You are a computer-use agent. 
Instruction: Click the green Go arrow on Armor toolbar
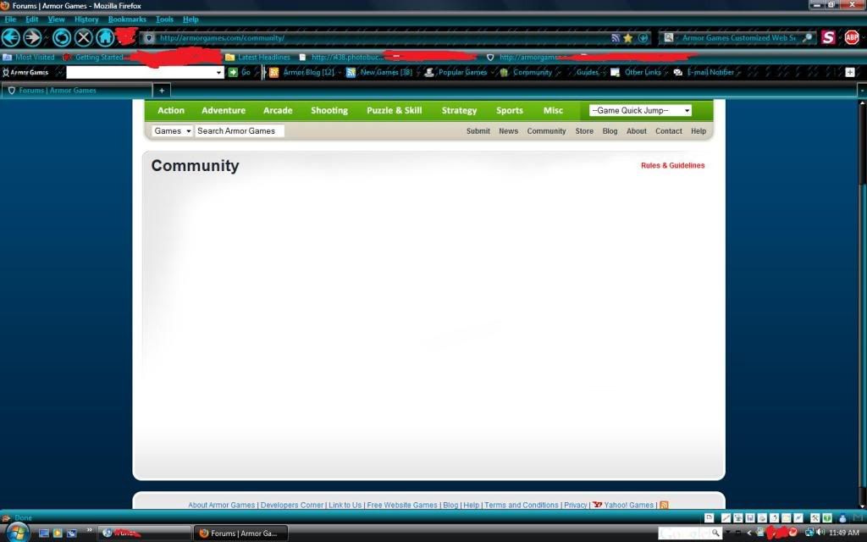point(234,73)
